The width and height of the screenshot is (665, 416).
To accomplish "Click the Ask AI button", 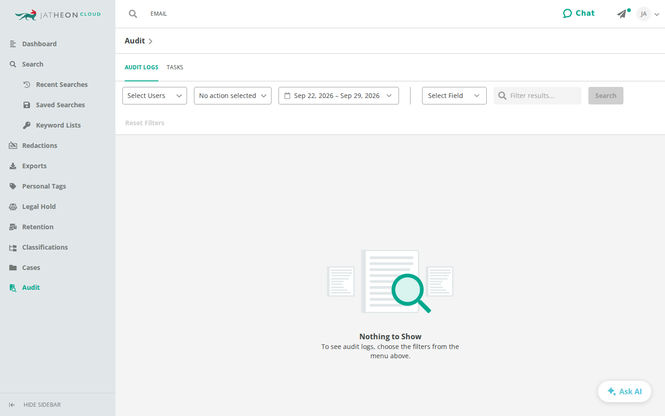I will click(624, 392).
